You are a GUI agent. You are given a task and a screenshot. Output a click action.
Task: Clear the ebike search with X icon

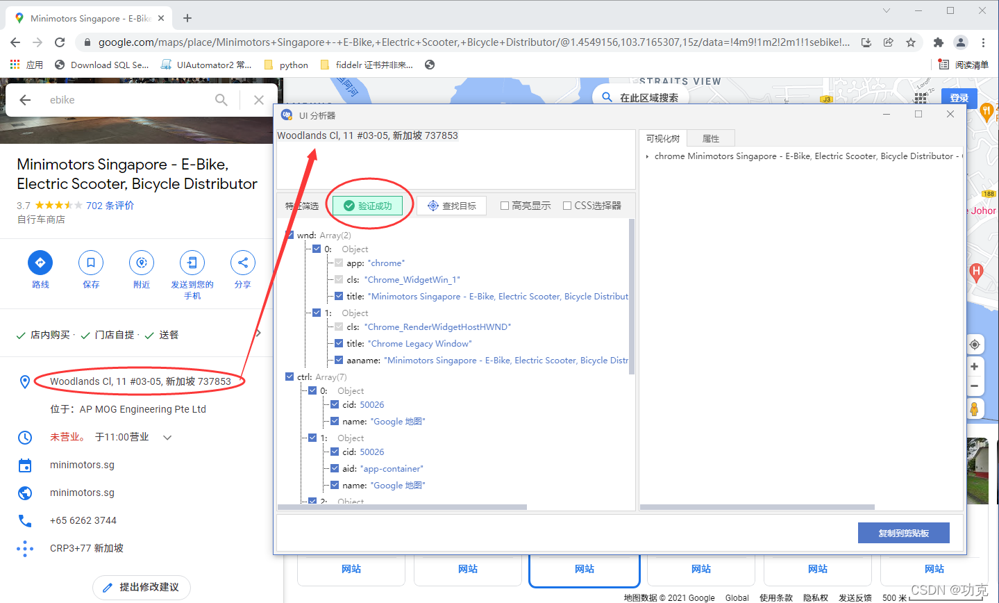click(259, 100)
